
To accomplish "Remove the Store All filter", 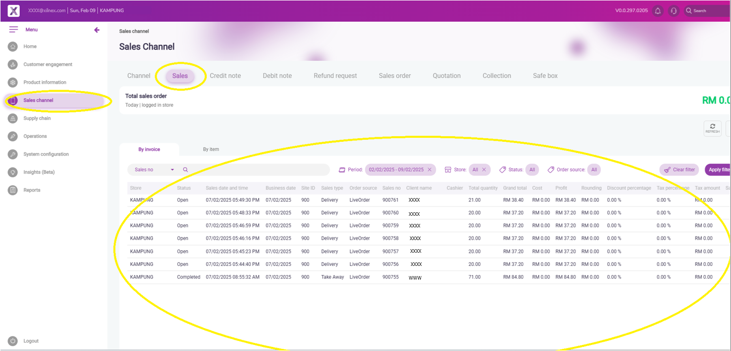I will 484,170.
